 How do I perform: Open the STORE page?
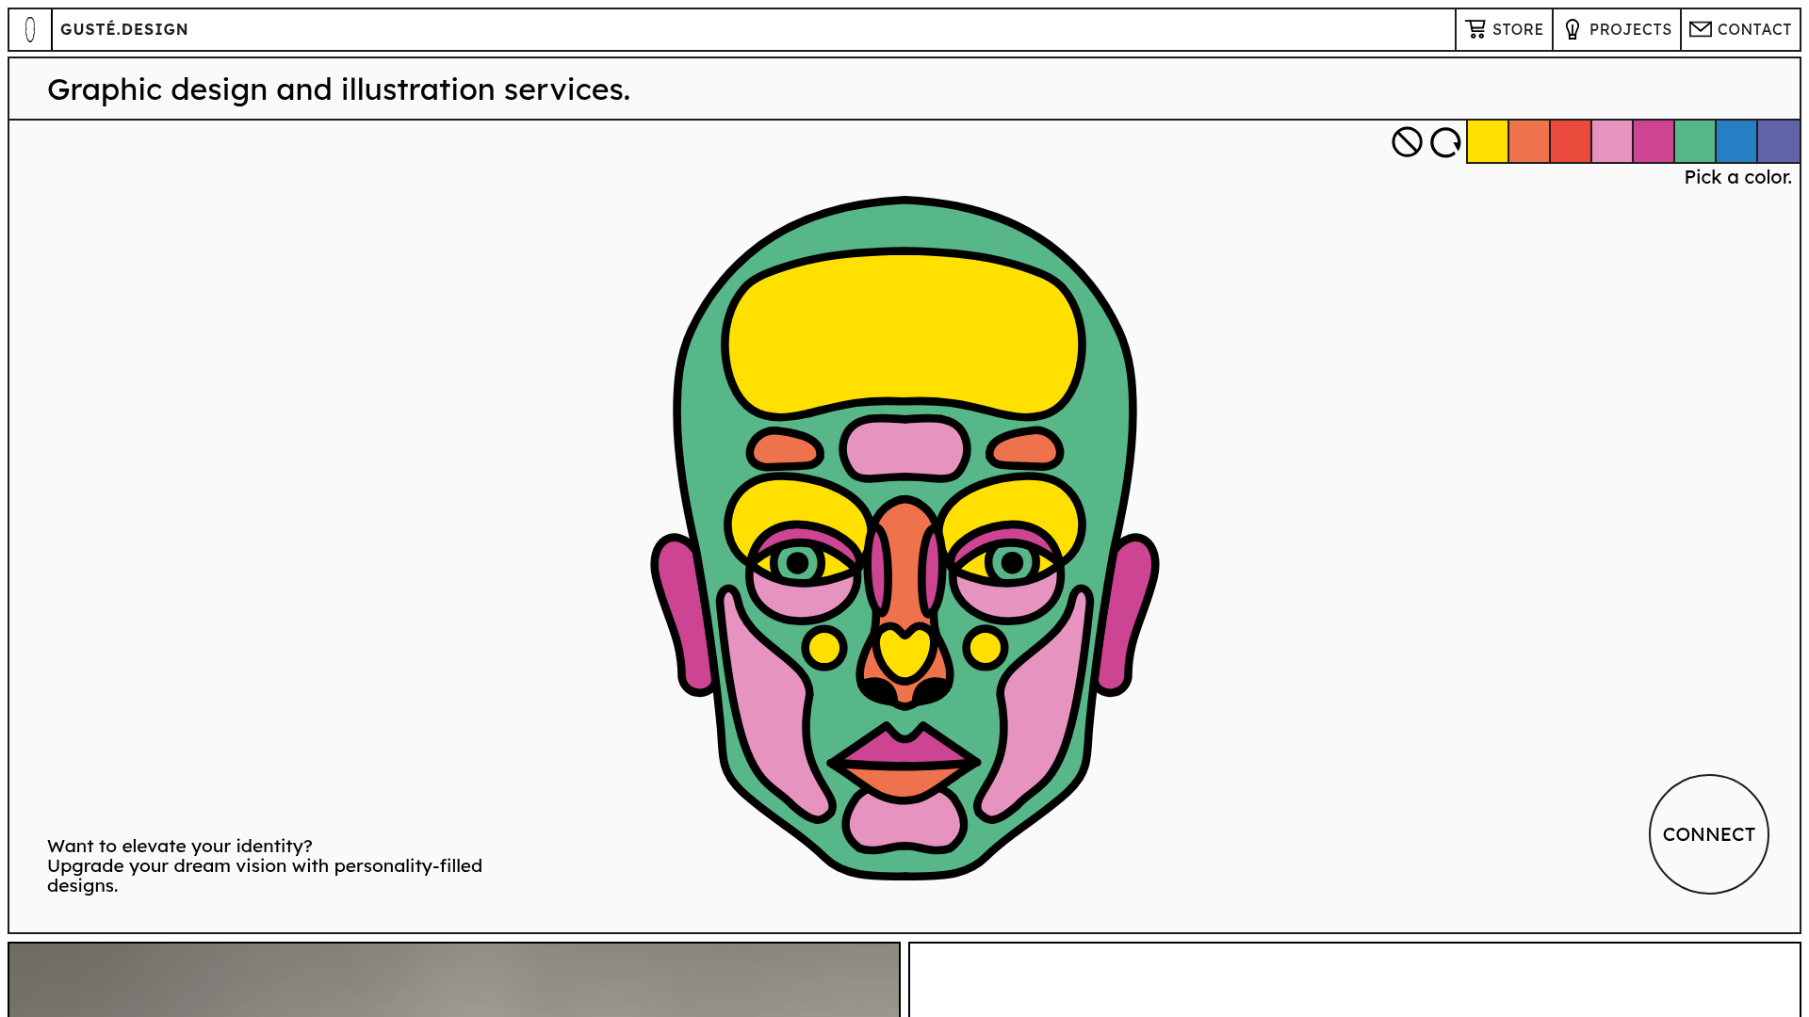tap(1519, 29)
